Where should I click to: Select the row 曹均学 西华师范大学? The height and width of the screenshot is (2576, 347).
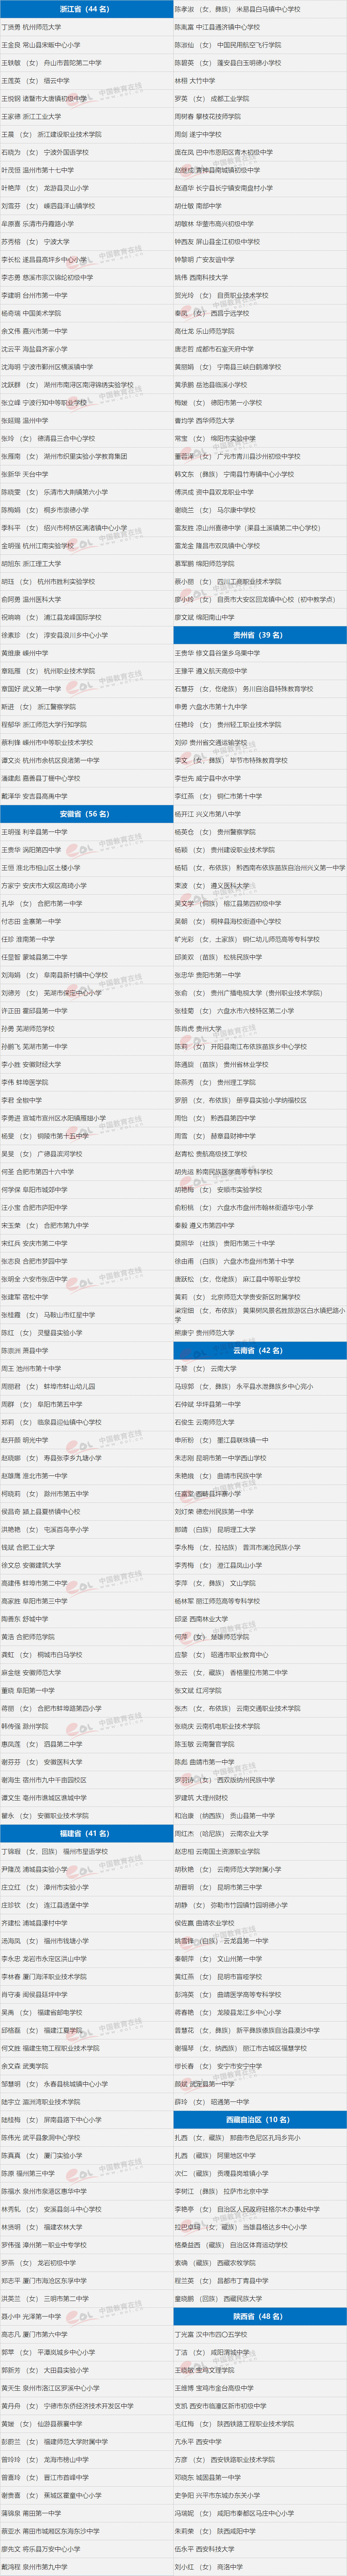pyautogui.click(x=260, y=421)
